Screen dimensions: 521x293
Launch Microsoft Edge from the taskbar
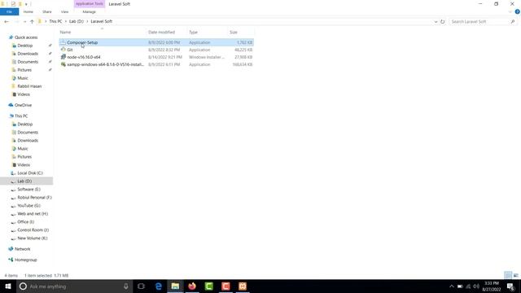[x=159, y=286]
